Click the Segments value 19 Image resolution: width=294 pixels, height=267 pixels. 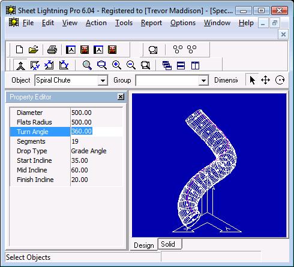click(x=75, y=141)
